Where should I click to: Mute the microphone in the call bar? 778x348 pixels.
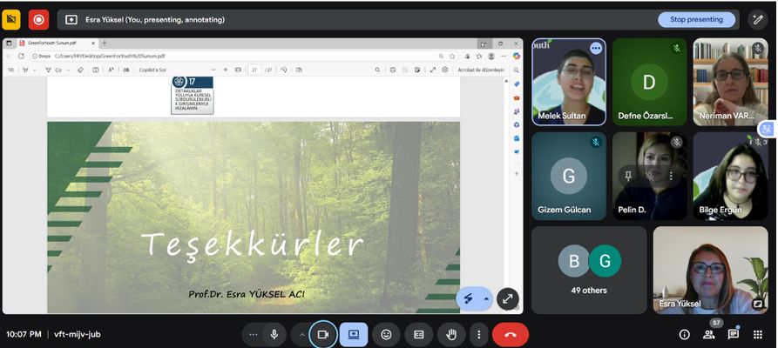pyautogui.click(x=274, y=334)
